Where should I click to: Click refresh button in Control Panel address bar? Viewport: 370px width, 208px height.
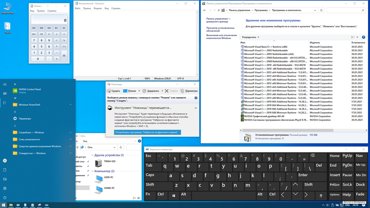click(x=321, y=10)
